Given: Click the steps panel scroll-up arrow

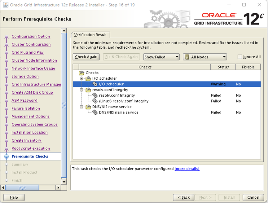Looking at the screenshot, I should [x=64, y=31].
